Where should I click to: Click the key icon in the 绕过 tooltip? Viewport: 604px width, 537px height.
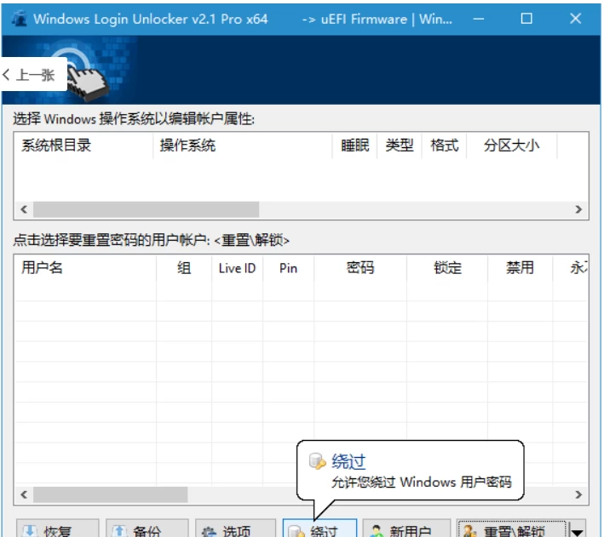click(318, 460)
